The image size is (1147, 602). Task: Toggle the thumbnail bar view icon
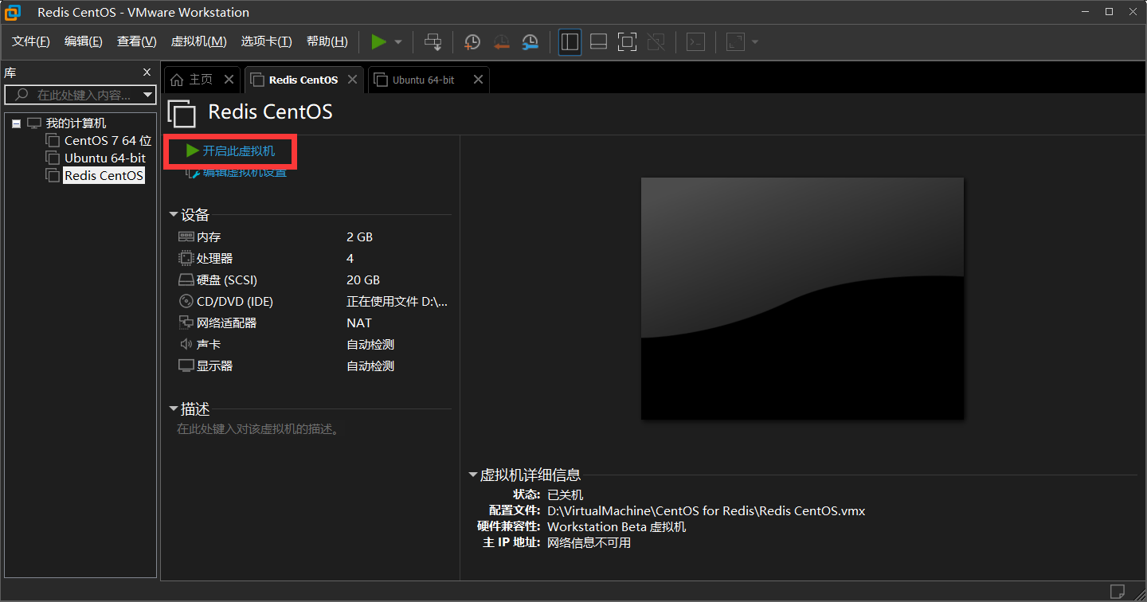click(x=598, y=41)
